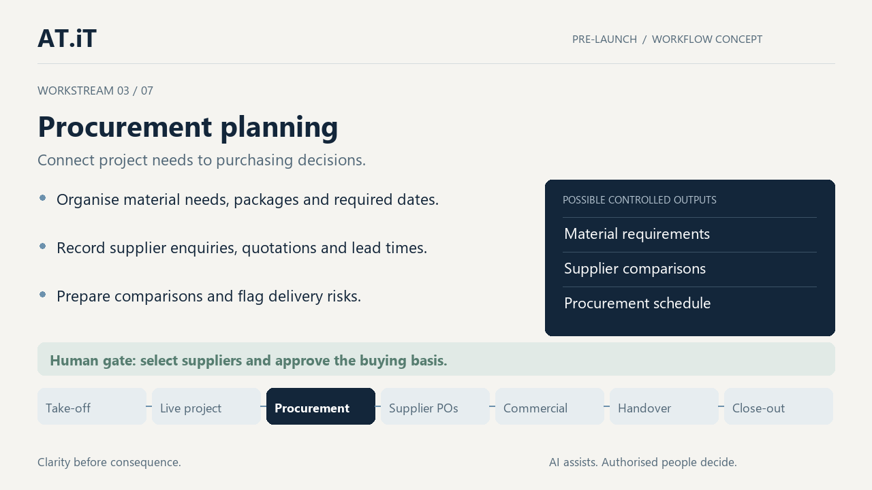The height and width of the screenshot is (490, 872).
Task: Select the active Procurement step
Action: (321, 406)
